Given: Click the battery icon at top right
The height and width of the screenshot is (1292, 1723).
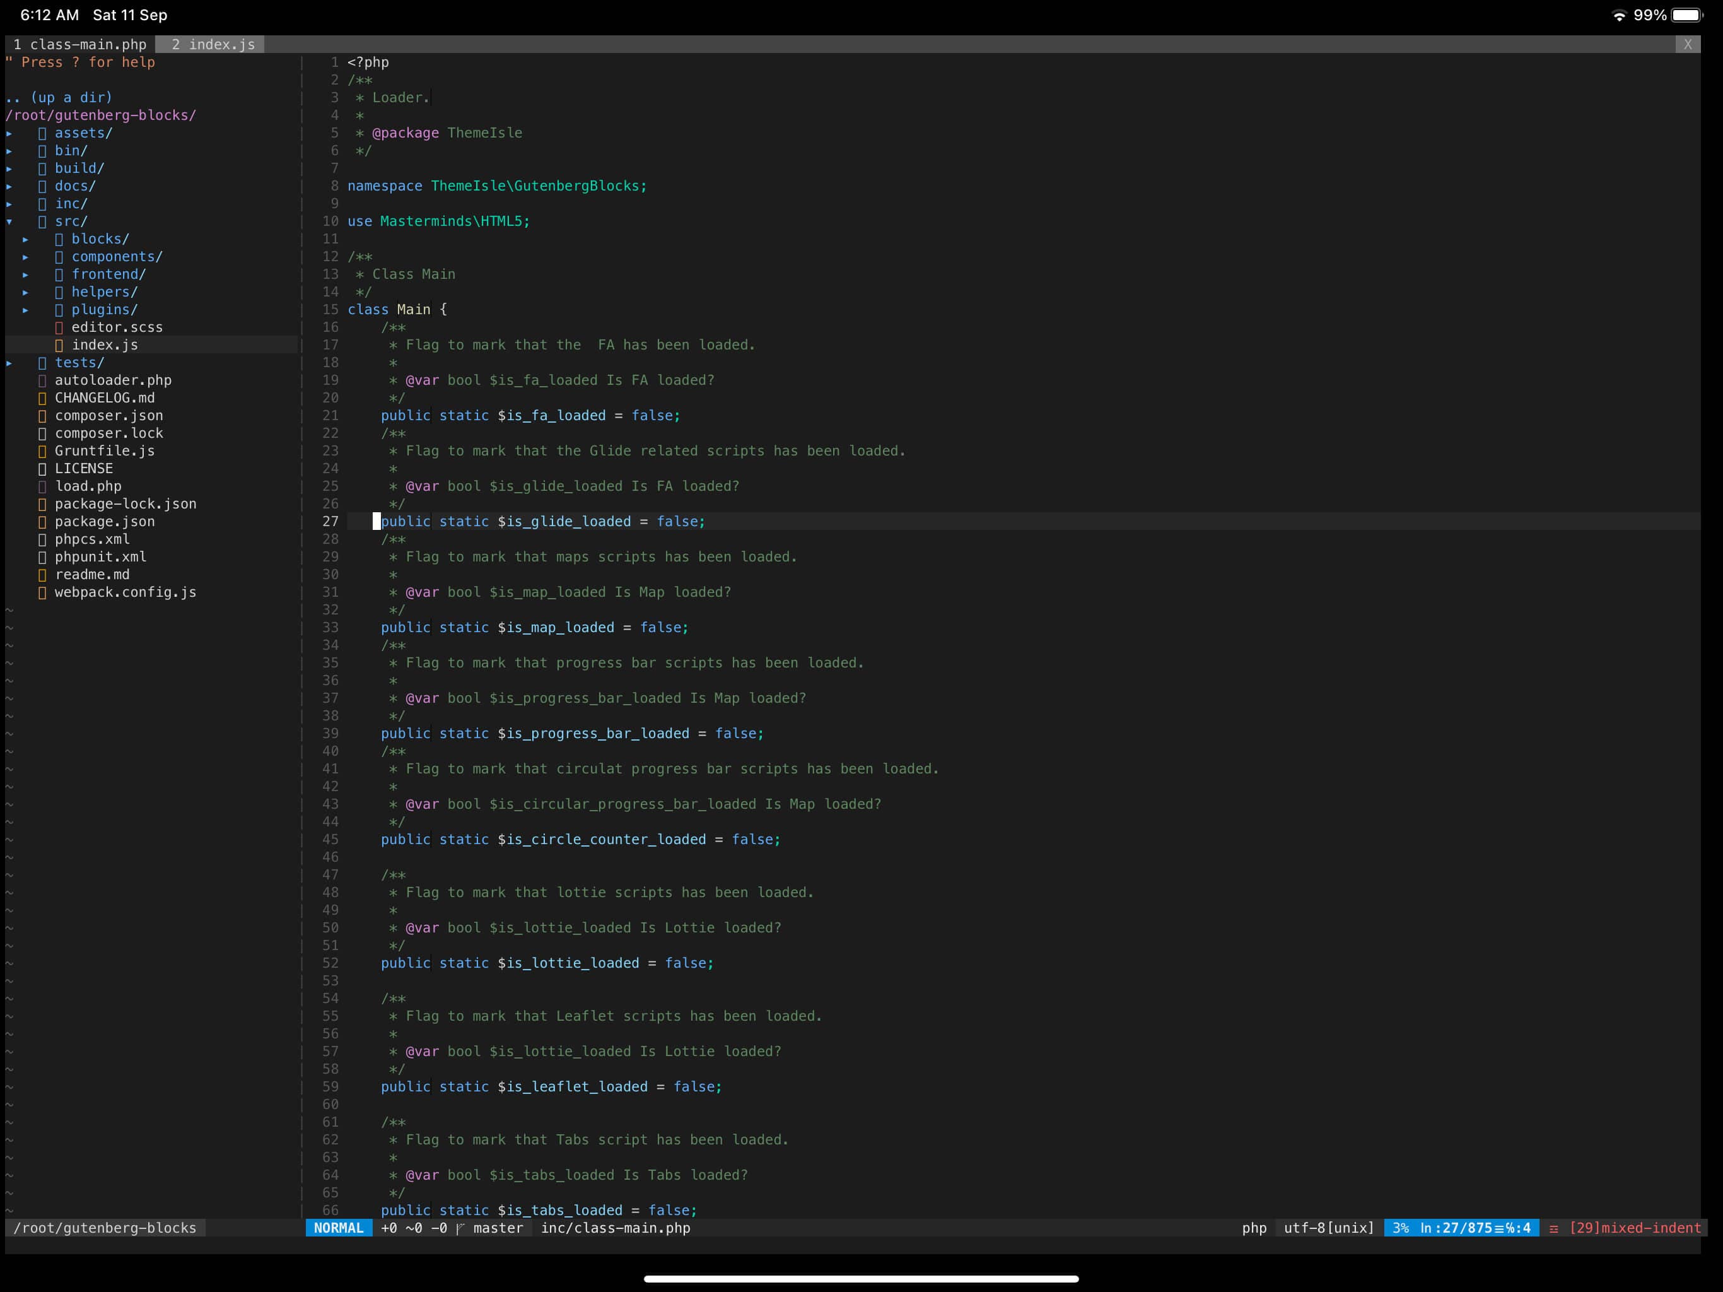Looking at the screenshot, I should coord(1685,14).
